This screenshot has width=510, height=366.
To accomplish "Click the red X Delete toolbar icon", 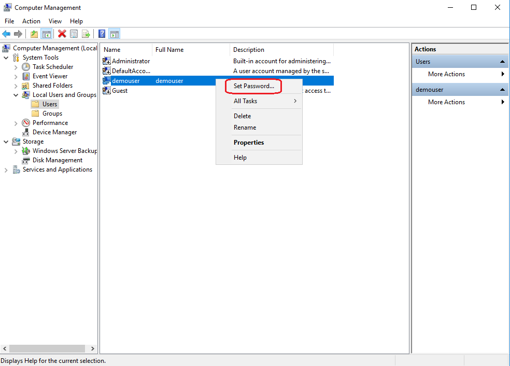I will [62, 34].
